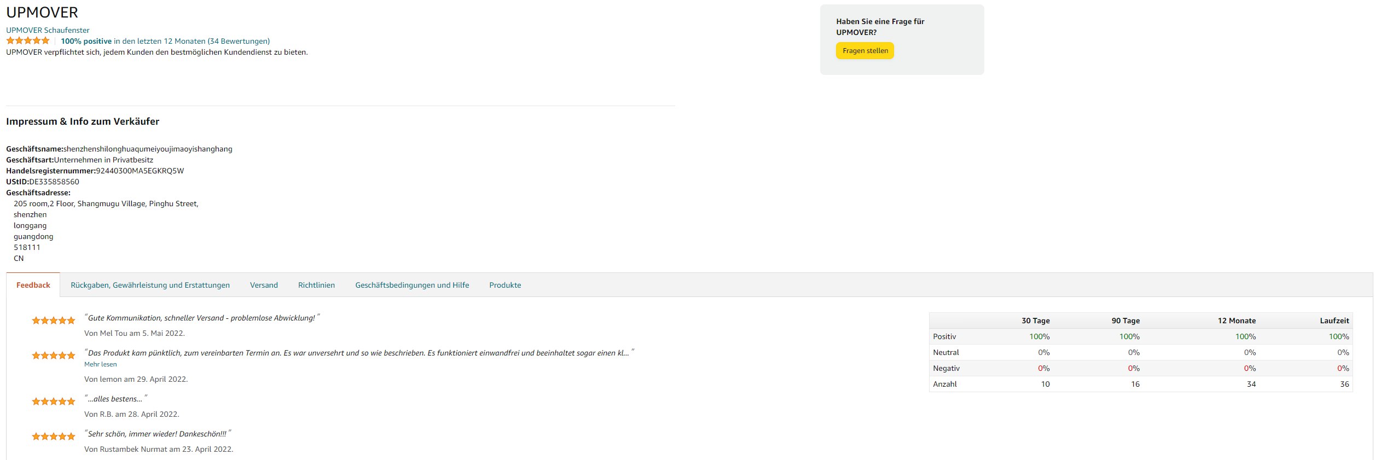Viewport: 1375px width, 460px height.
Task: Click the Negativ row label
Action: (947, 368)
